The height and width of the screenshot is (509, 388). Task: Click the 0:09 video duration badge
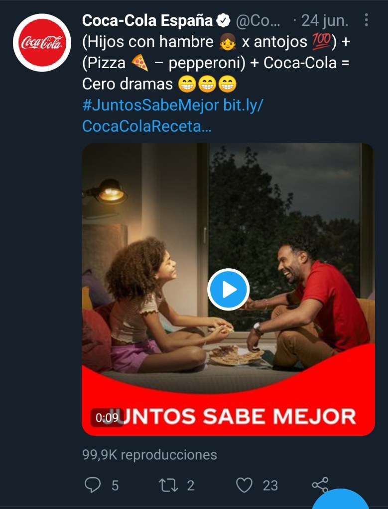[x=107, y=417]
